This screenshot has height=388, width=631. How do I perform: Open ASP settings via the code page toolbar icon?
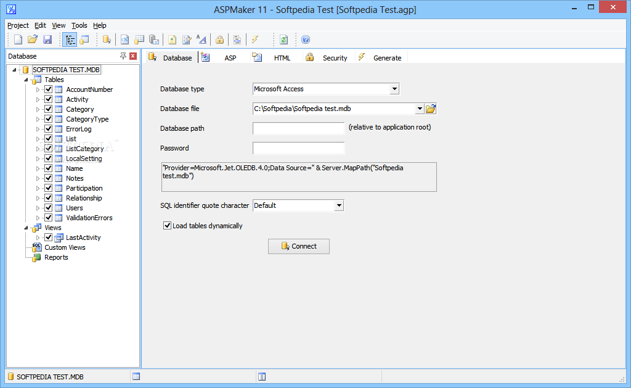point(124,39)
